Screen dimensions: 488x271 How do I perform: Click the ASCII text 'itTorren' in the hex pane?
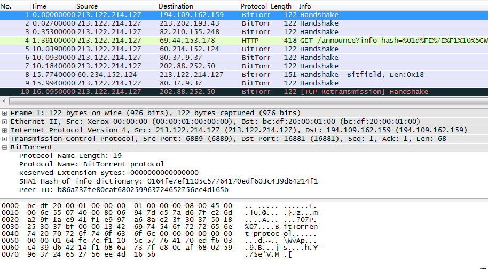tap(301, 227)
